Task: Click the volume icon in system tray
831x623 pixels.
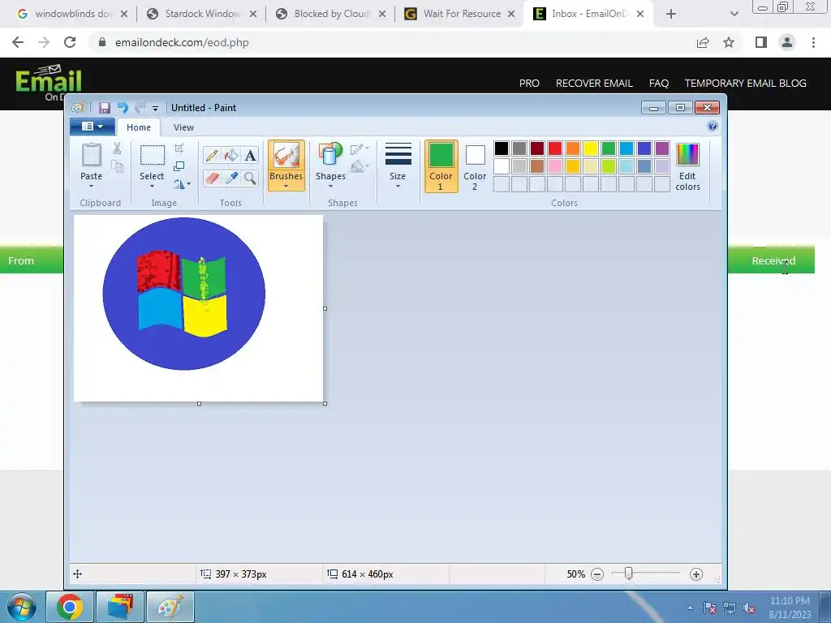Action: click(749, 608)
